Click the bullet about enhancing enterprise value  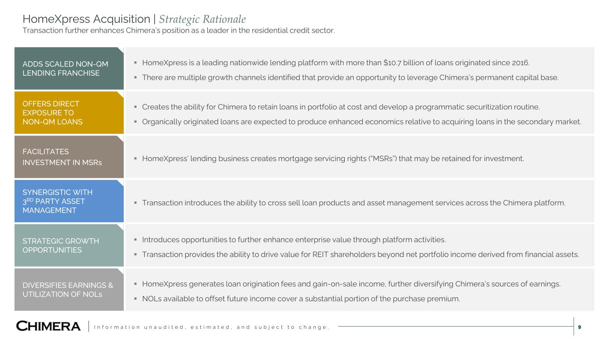[294, 240]
